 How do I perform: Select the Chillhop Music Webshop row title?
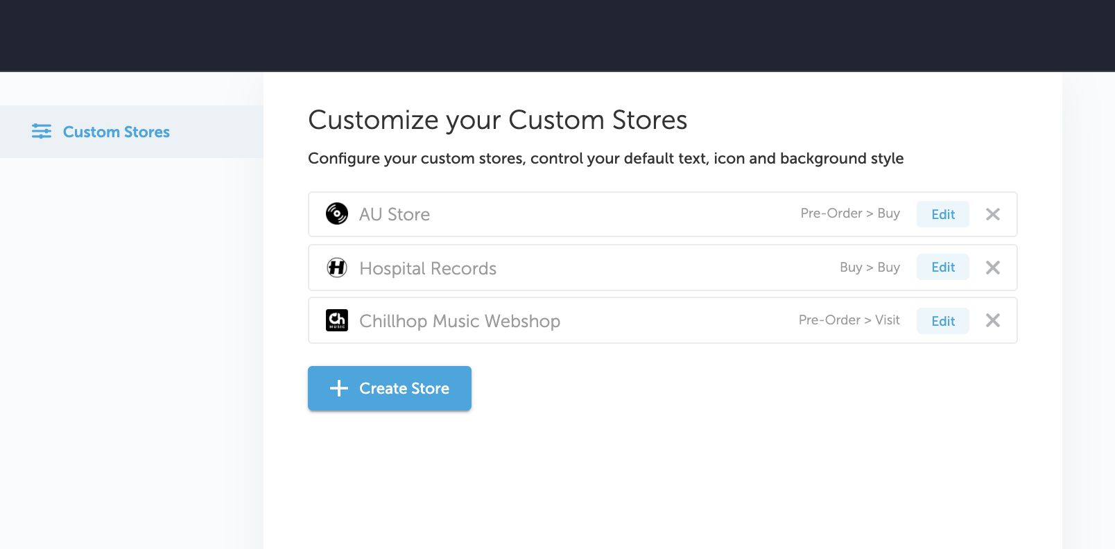(x=460, y=321)
